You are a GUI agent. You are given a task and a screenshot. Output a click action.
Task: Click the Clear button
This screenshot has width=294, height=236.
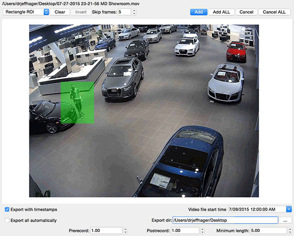[x=60, y=12]
